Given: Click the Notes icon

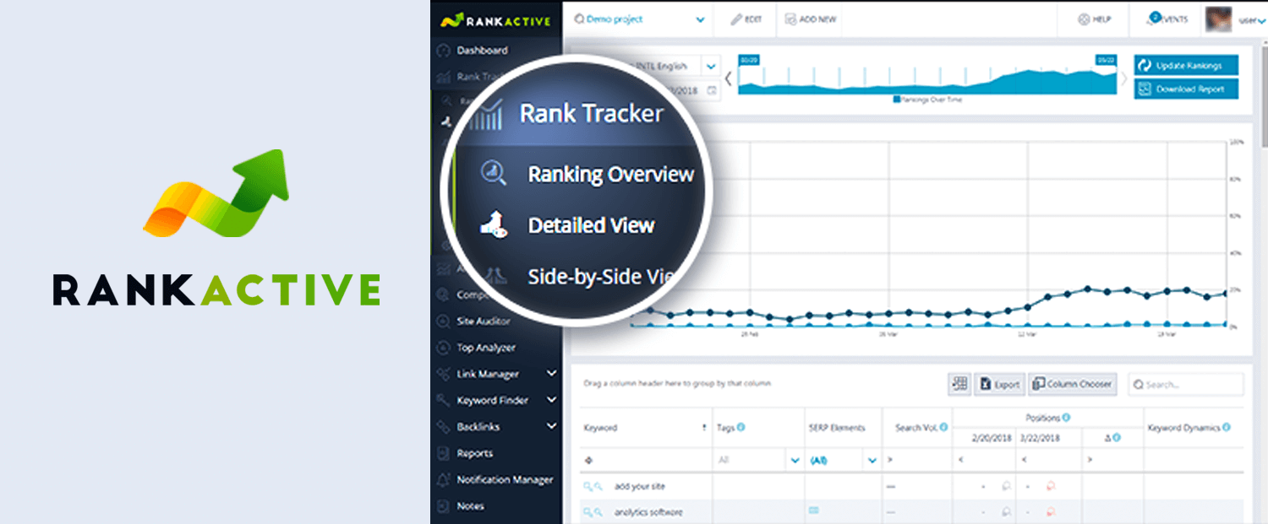Looking at the screenshot, I should point(442,506).
